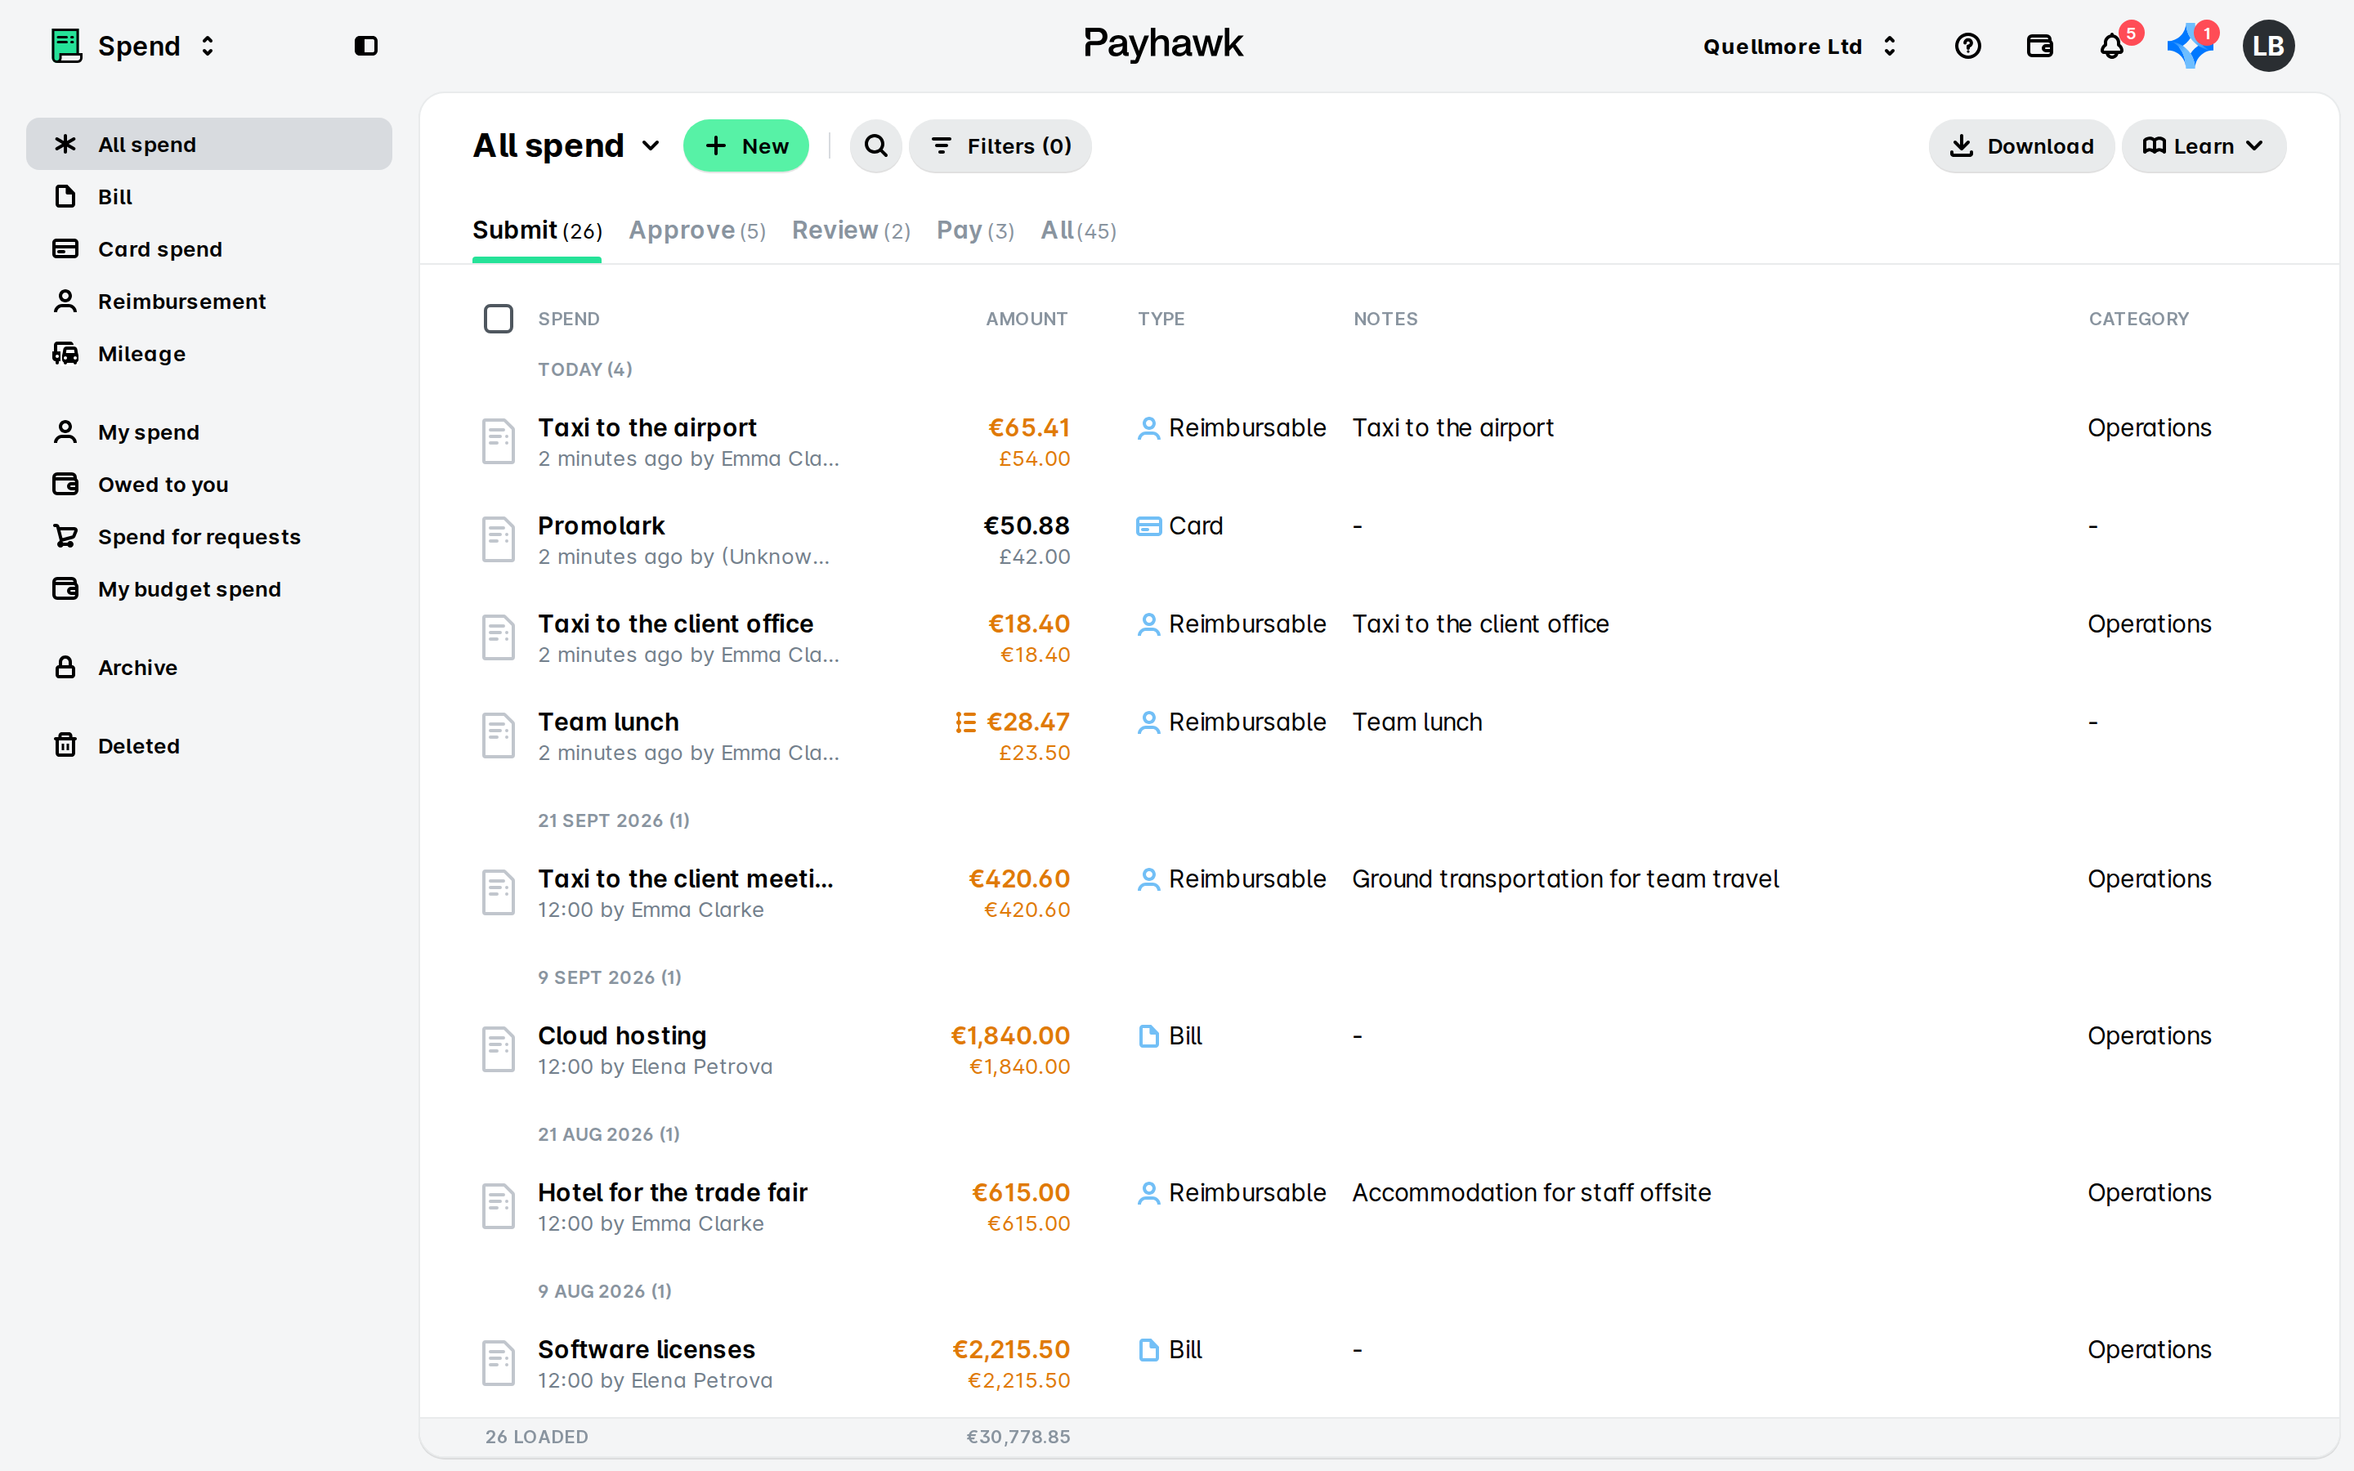
Task: Tick the select-all checkbox in table header
Action: (498, 318)
